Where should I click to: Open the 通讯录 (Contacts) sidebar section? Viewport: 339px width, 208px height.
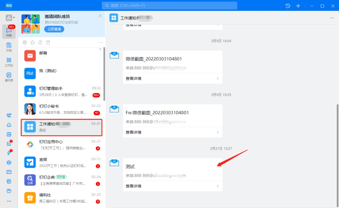tap(9, 77)
